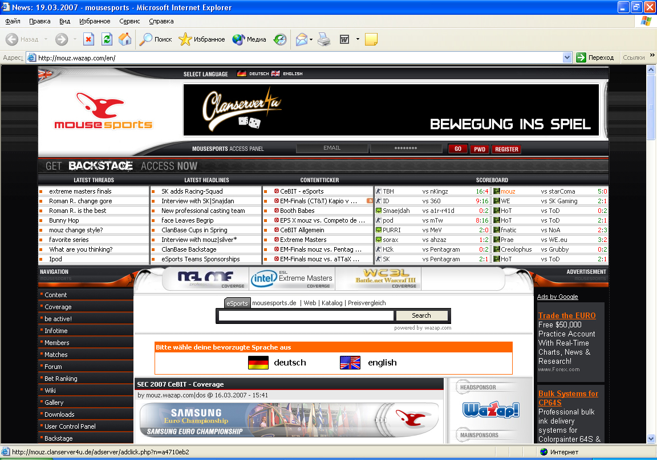Open the Избранное menu in menu bar
Viewport: 657px width, 460px height.
95,21
